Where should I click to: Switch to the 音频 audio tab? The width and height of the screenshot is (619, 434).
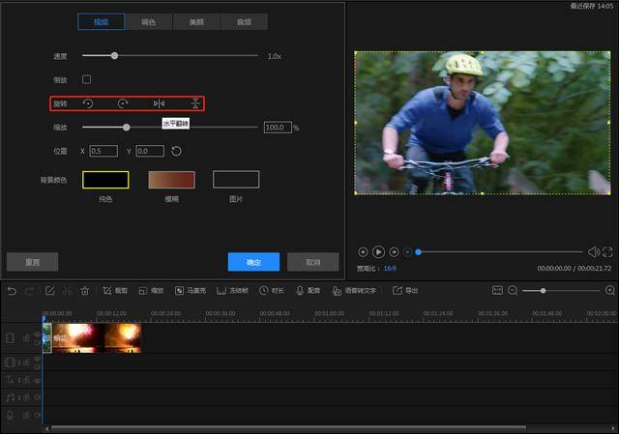[x=244, y=22]
